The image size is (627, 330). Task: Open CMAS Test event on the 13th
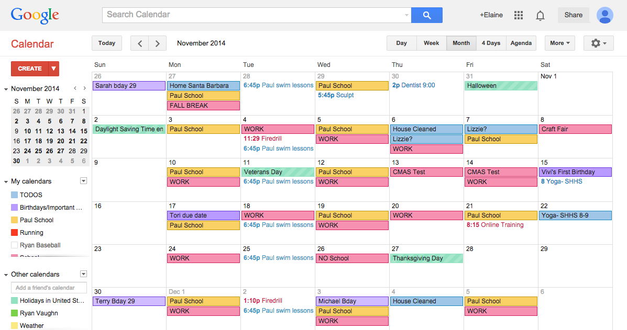coord(426,172)
